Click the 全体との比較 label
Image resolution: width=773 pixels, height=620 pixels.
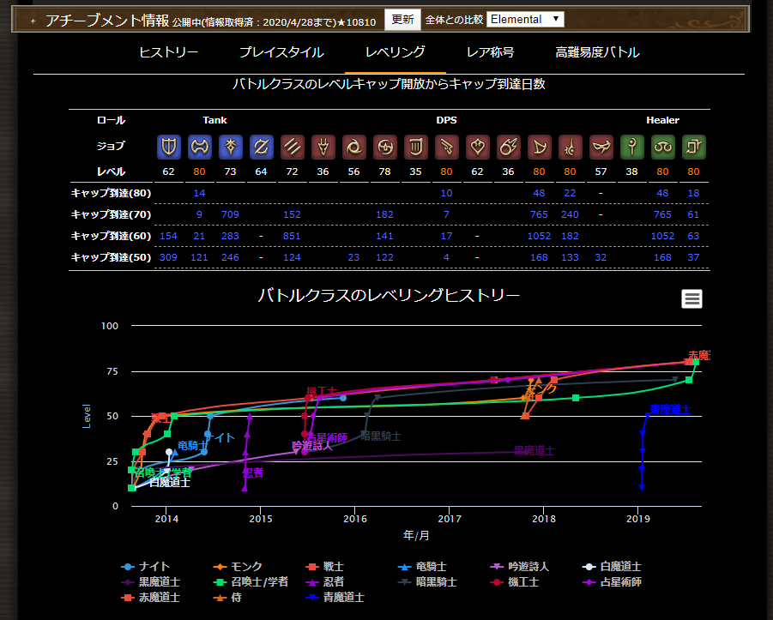[454, 20]
